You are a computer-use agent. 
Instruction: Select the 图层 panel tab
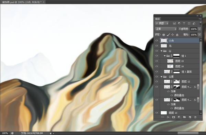[x=158, y=19]
